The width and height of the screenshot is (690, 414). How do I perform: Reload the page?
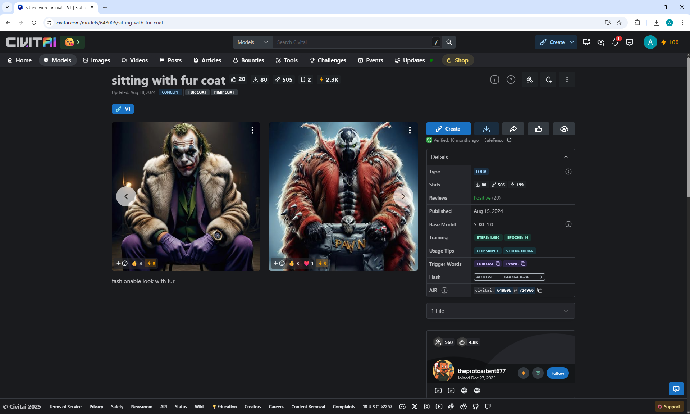click(34, 23)
